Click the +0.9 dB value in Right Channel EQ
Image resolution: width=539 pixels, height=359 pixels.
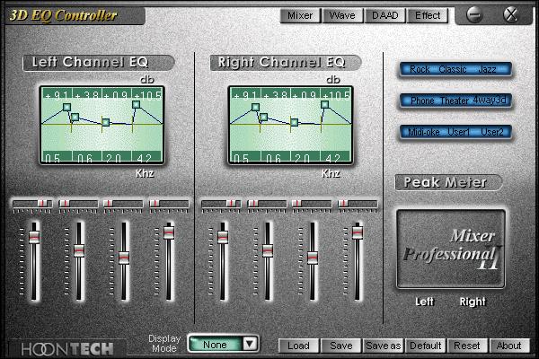click(305, 94)
